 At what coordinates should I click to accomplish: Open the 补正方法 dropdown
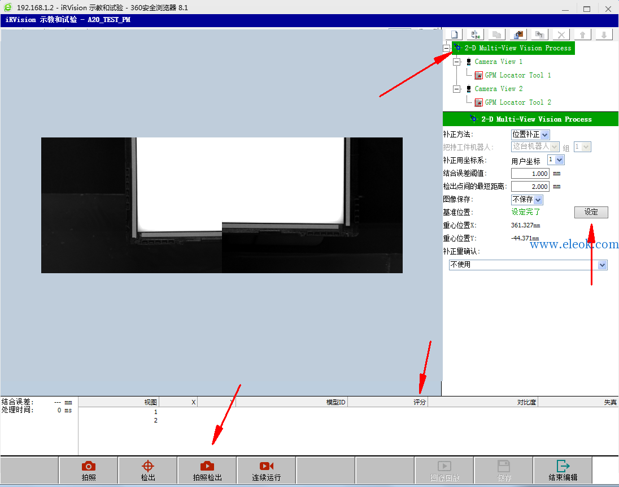tap(530, 135)
